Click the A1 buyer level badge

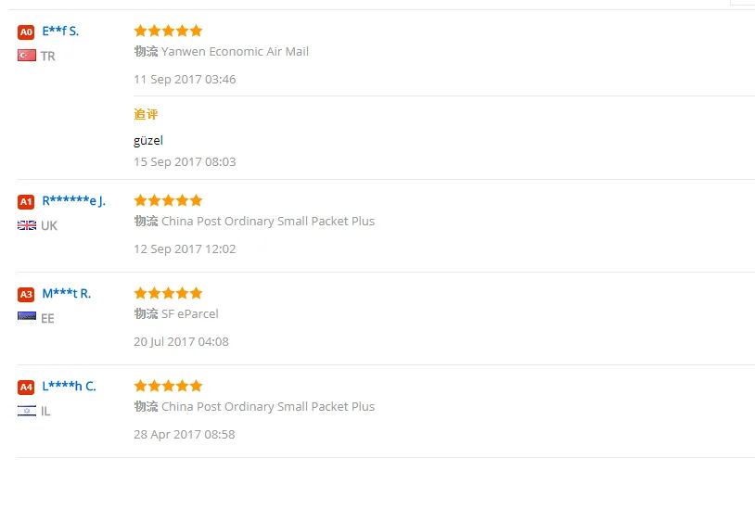pyautogui.click(x=26, y=201)
